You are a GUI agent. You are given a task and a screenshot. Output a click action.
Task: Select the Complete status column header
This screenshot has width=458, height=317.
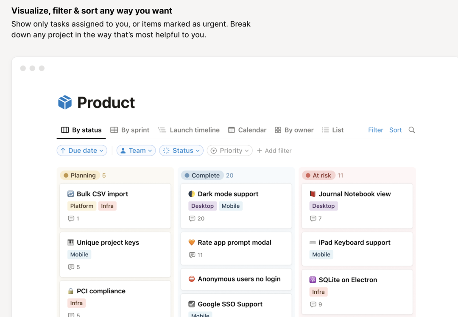coord(202,175)
